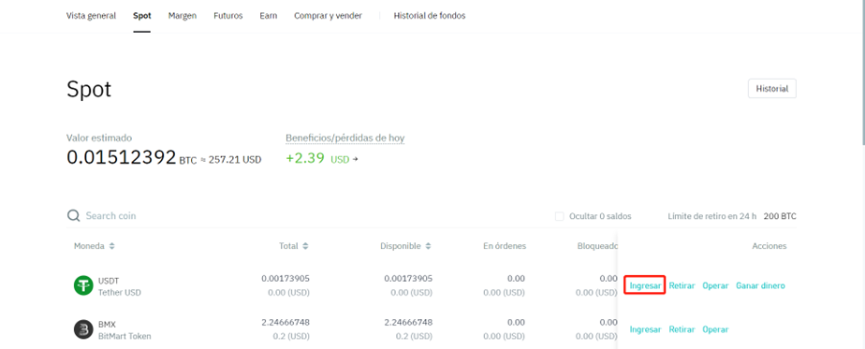Open the Earn tab
Image resolution: width=865 pixels, height=349 pixels.
click(268, 16)
